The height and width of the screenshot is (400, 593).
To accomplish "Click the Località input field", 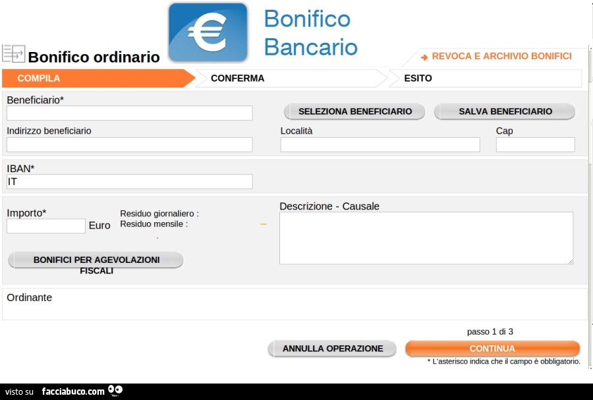I will tap(380, 144).
